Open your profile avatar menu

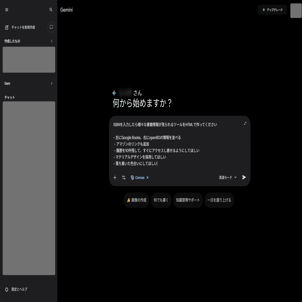coord(295,11)
